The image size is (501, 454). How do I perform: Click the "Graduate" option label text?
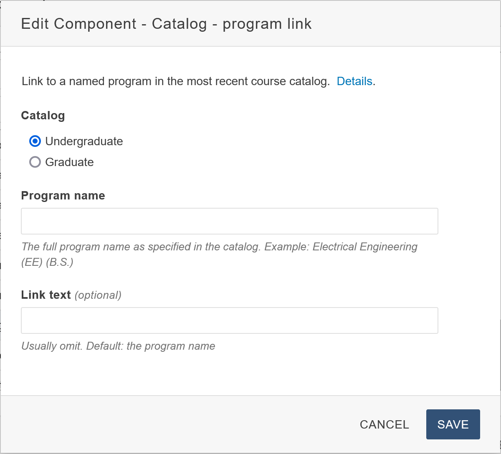click(69, 162)
